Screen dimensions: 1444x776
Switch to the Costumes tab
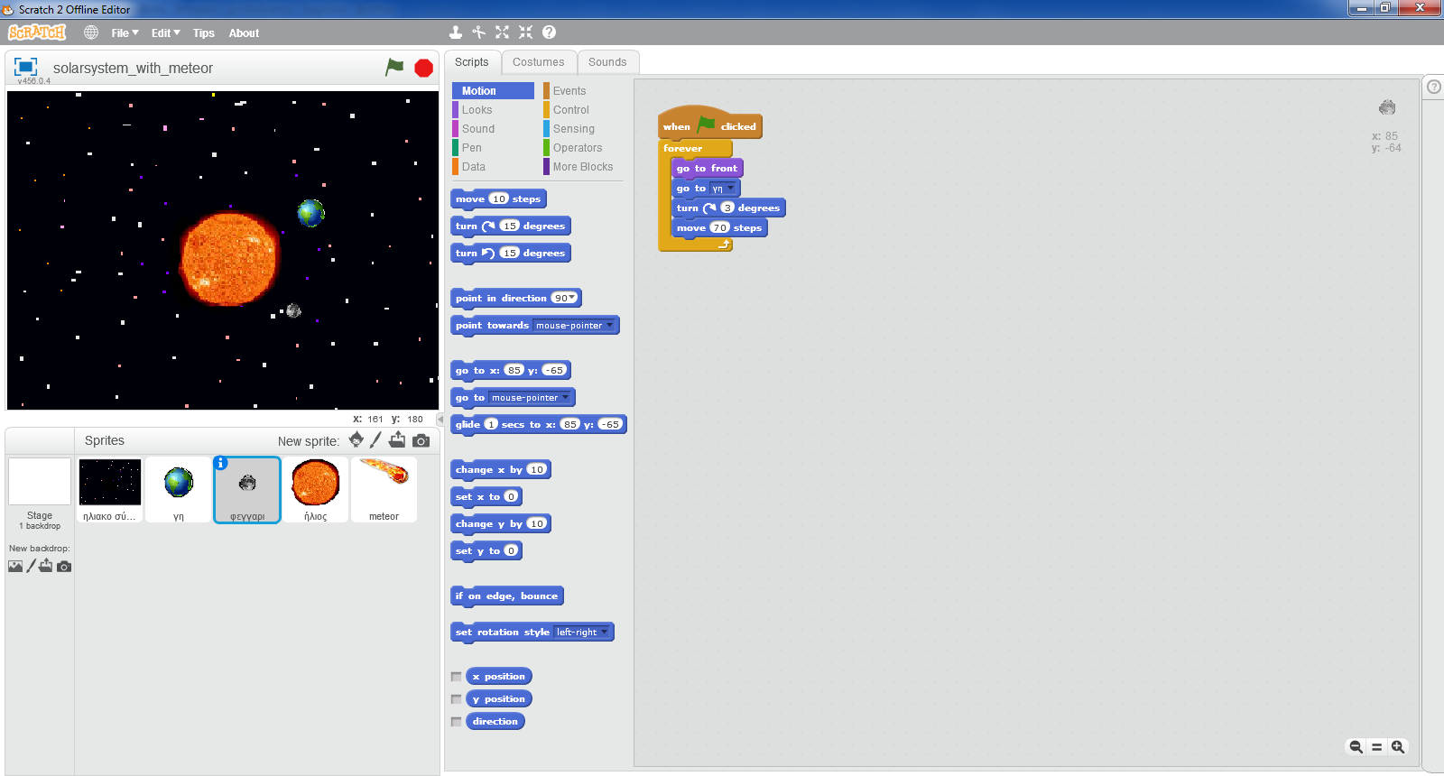[x=539, y=62]
